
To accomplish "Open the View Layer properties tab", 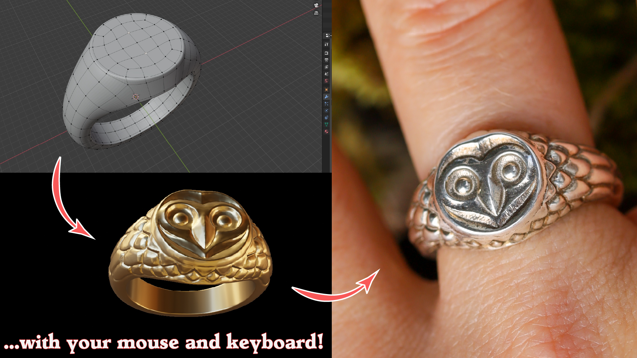I will pos(326,67).
